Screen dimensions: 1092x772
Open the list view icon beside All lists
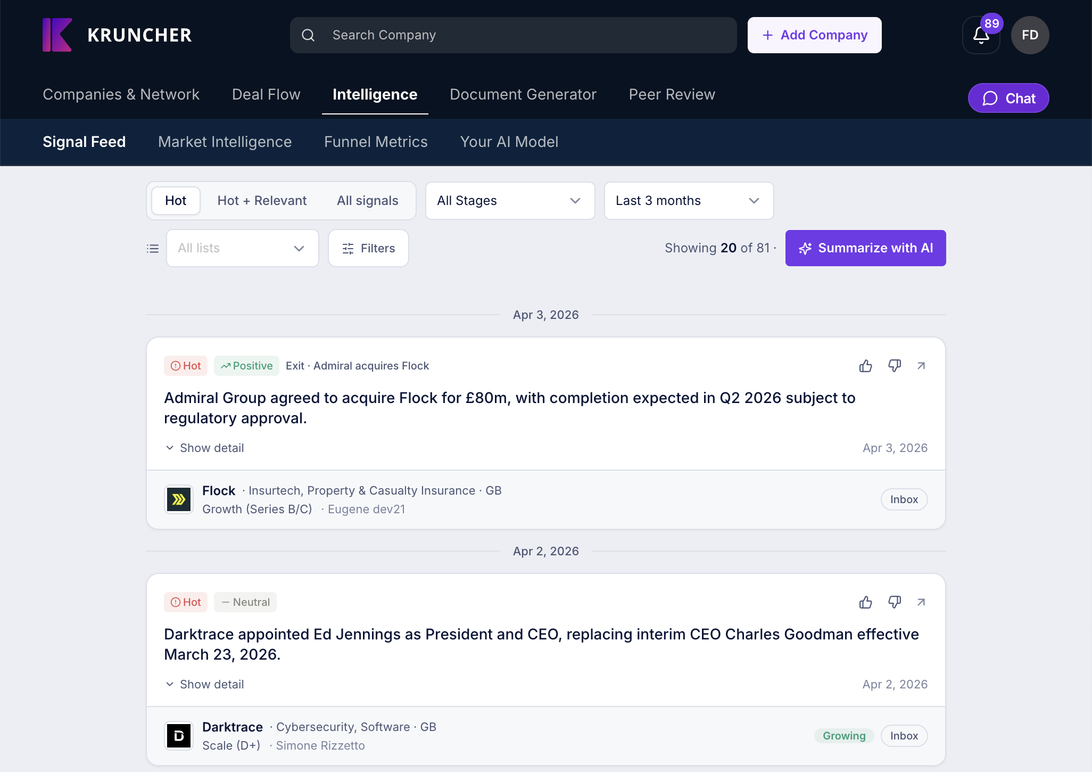[x=153, y=248]
